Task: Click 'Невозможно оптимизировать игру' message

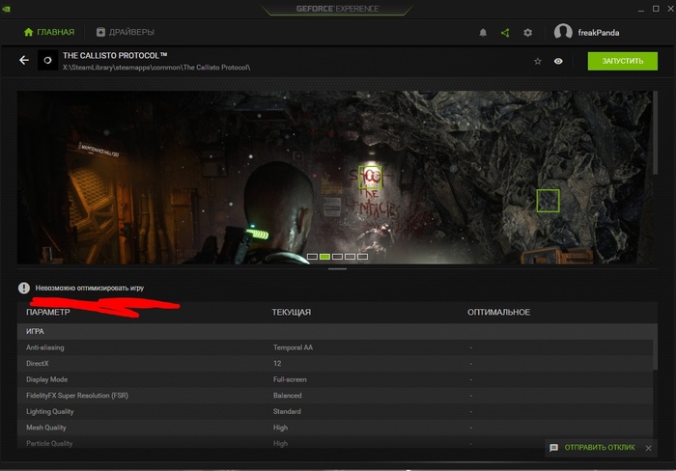Action: coord(90,288)
